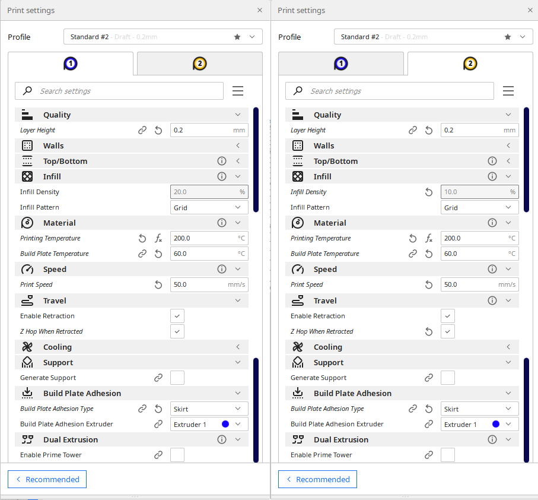
Task: Open left Infill Pattern Grid dropdown
Action: click(x=209, y=207)
